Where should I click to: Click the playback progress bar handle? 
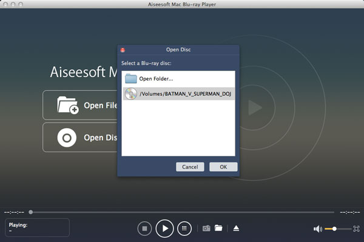[x=31, y=212]
